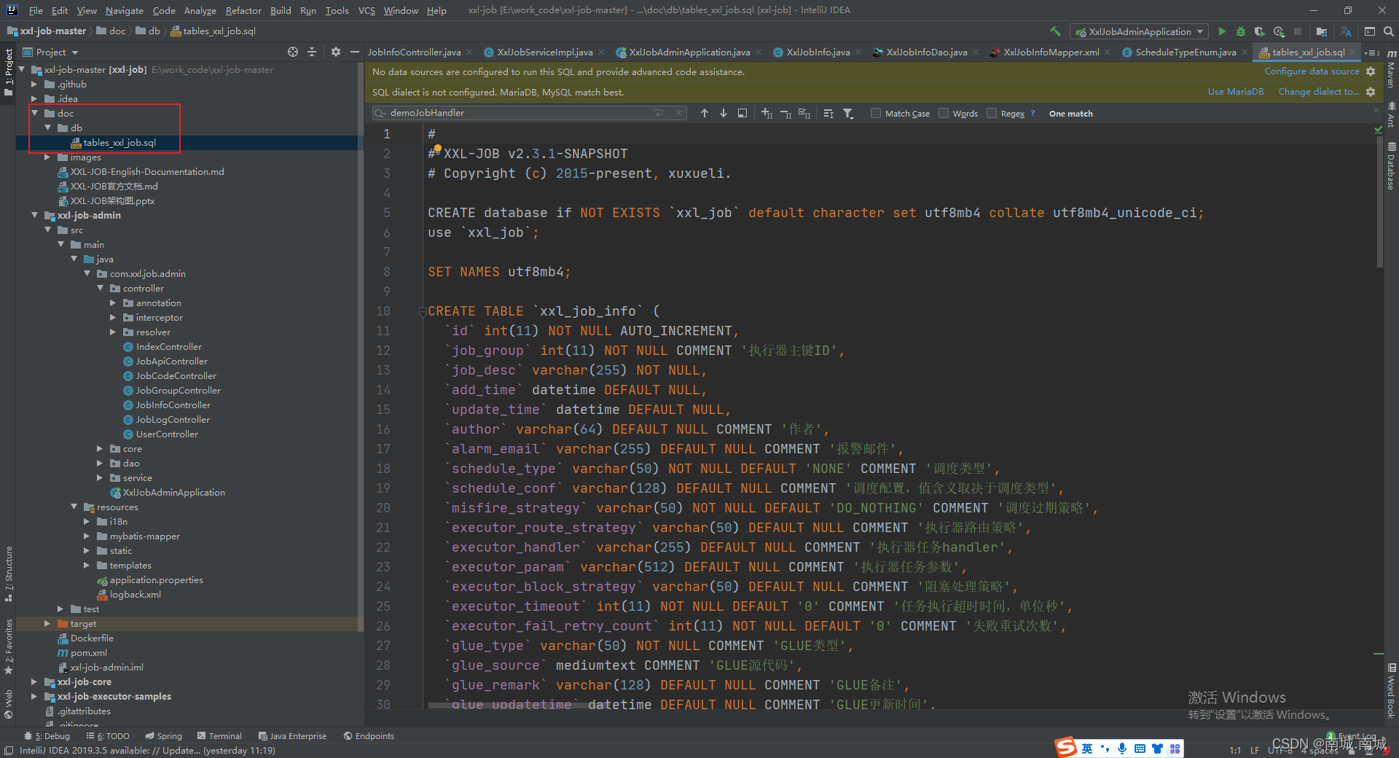Viewport: 1399px width, 758px height.
Task: Collapse the doc folder
Action: (x=34, y=113)
